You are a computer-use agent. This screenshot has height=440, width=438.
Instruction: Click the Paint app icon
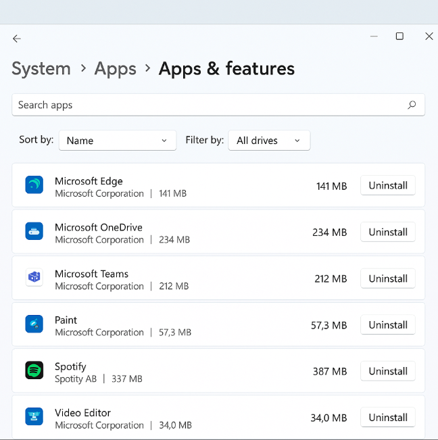click(x=34, y=324)
